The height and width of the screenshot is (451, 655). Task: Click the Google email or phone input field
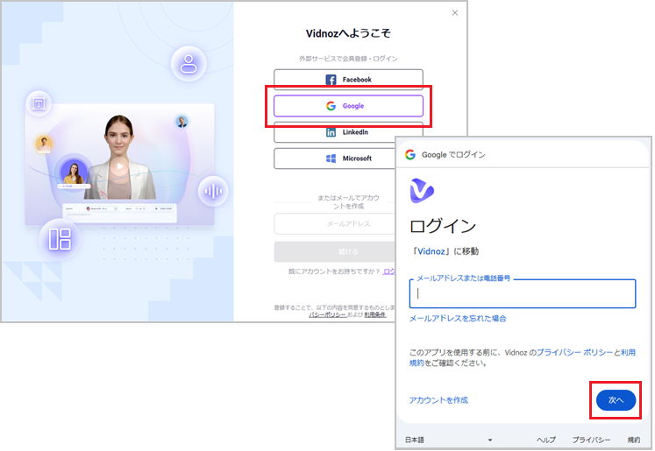point(523,293)
